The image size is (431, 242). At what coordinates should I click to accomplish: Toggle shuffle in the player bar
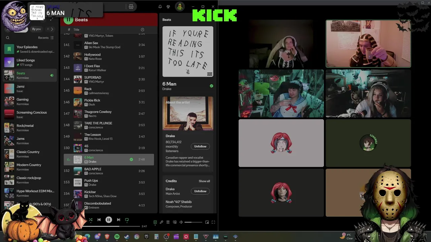(90, 220)
